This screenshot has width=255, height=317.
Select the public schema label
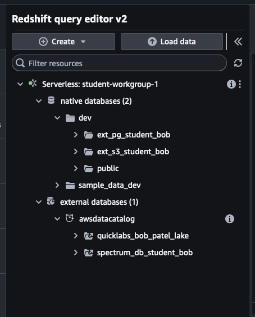point(108,169)
